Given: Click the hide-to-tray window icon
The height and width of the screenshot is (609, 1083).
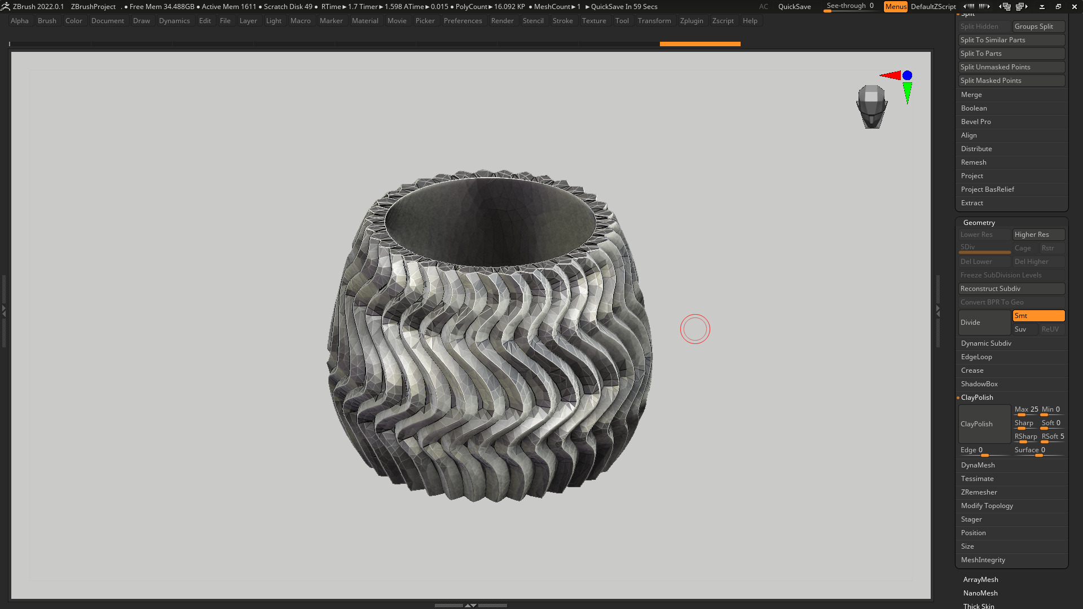Looking at the screenshot, I should (x=1042, y=6).
